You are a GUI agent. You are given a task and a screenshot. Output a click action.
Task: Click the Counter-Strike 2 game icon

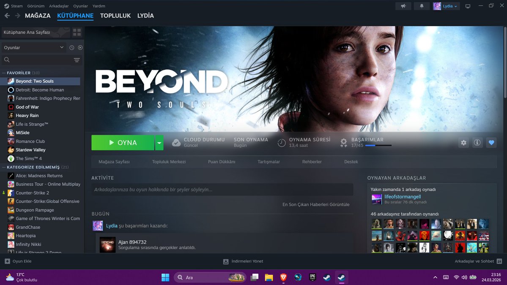pos(11,193)
